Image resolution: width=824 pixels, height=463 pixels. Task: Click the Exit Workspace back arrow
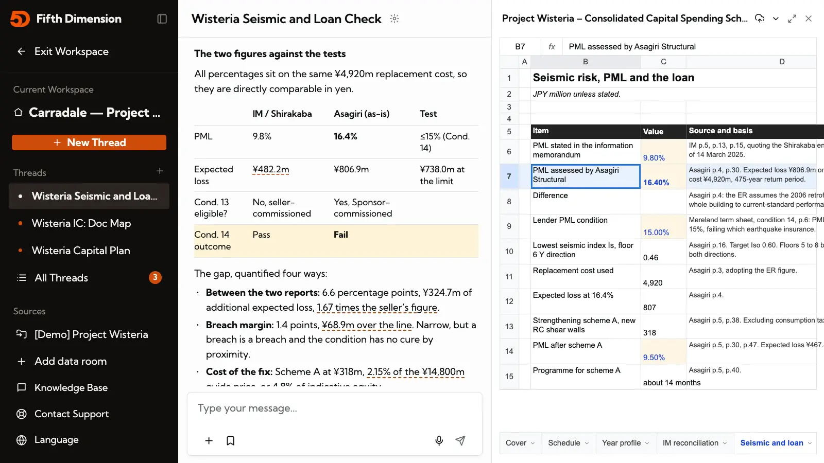pos(21,51)
